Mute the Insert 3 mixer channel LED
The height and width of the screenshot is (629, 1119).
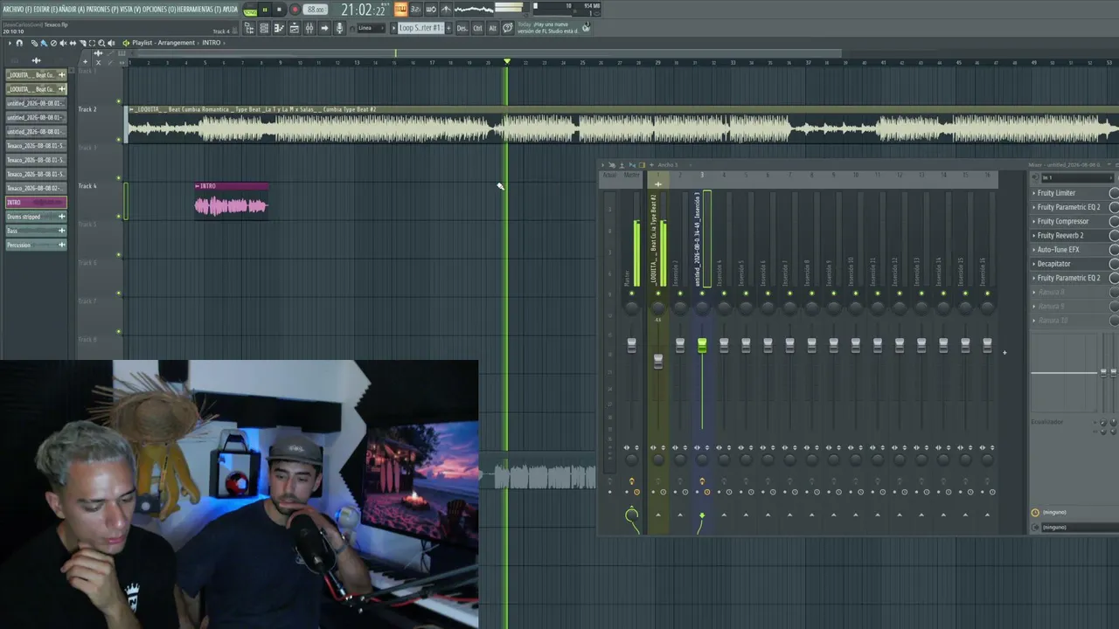click(x=702, y=294)
